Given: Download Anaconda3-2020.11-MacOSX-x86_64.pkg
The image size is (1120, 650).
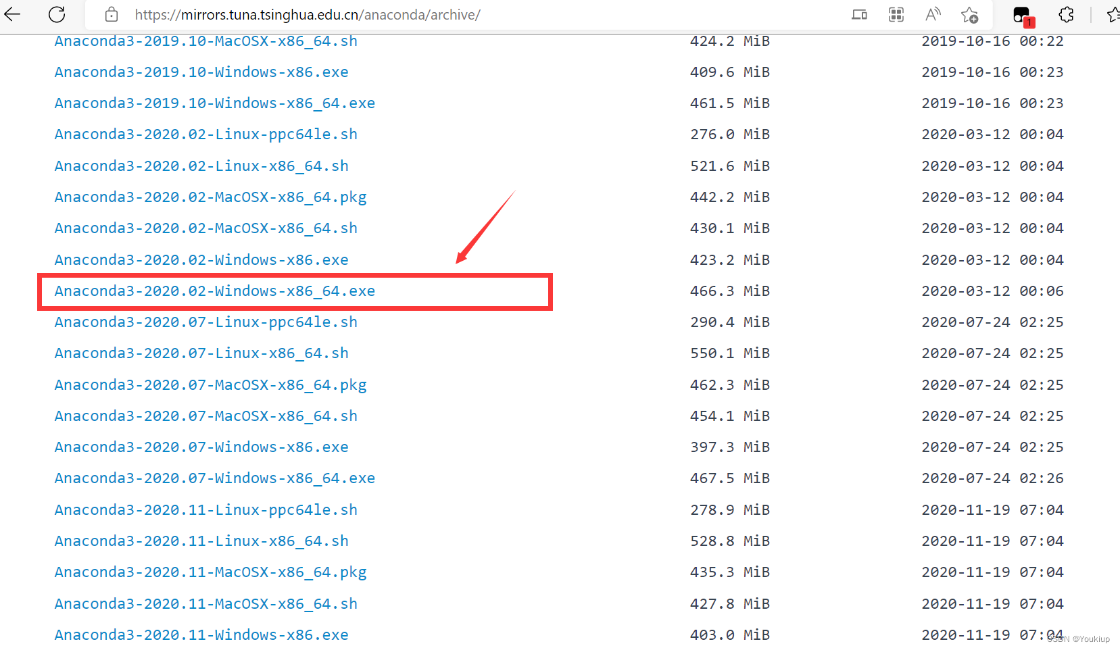Looking at the screenshot, I should (210, 572).
